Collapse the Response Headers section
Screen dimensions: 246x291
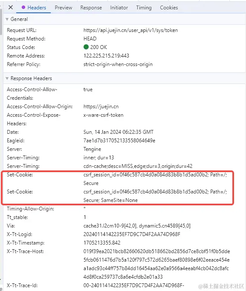(x=7, y=78)
